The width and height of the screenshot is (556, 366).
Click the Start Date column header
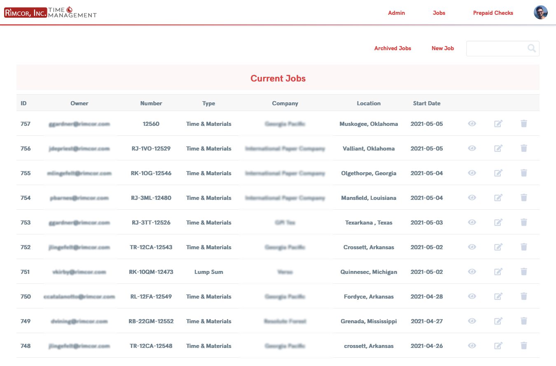click(x=427, y=103)
